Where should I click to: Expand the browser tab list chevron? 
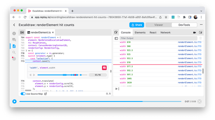click(201, 11)
